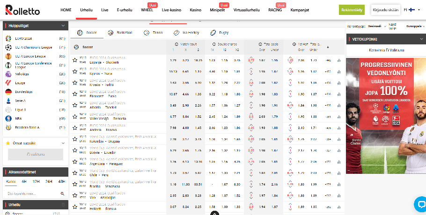Open the FI language selector

tap(411, 10)
